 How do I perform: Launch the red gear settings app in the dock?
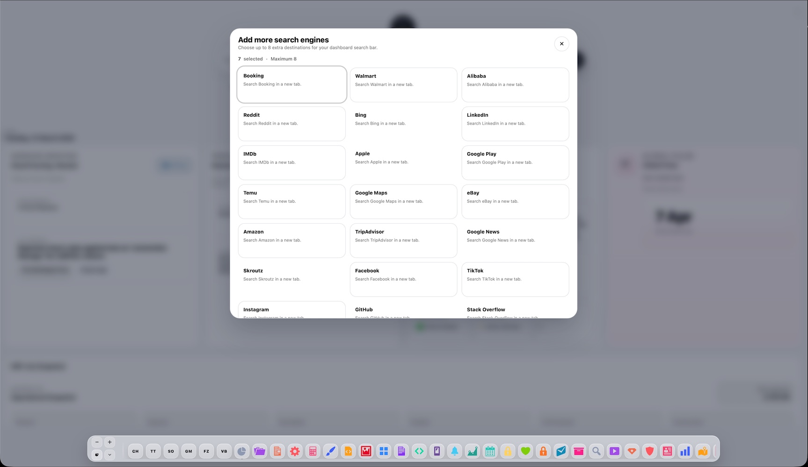tap(295, 451)
